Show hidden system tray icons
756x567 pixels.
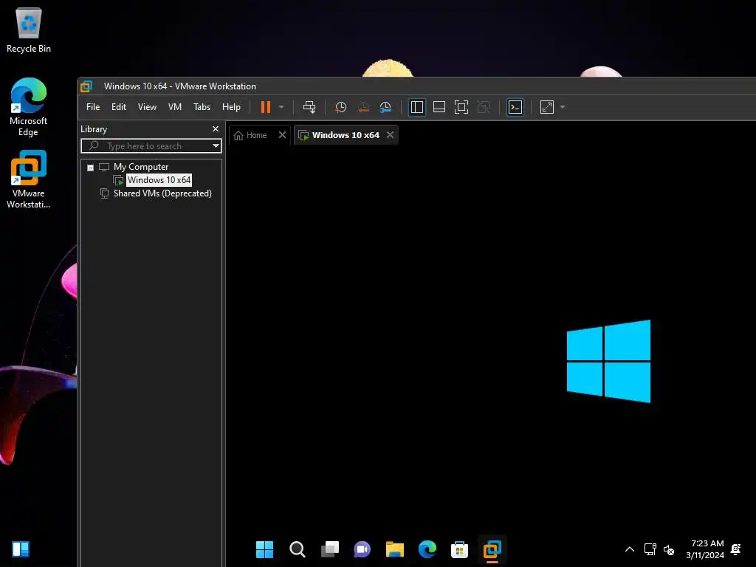pyautogui.click(x=630, y=549)
